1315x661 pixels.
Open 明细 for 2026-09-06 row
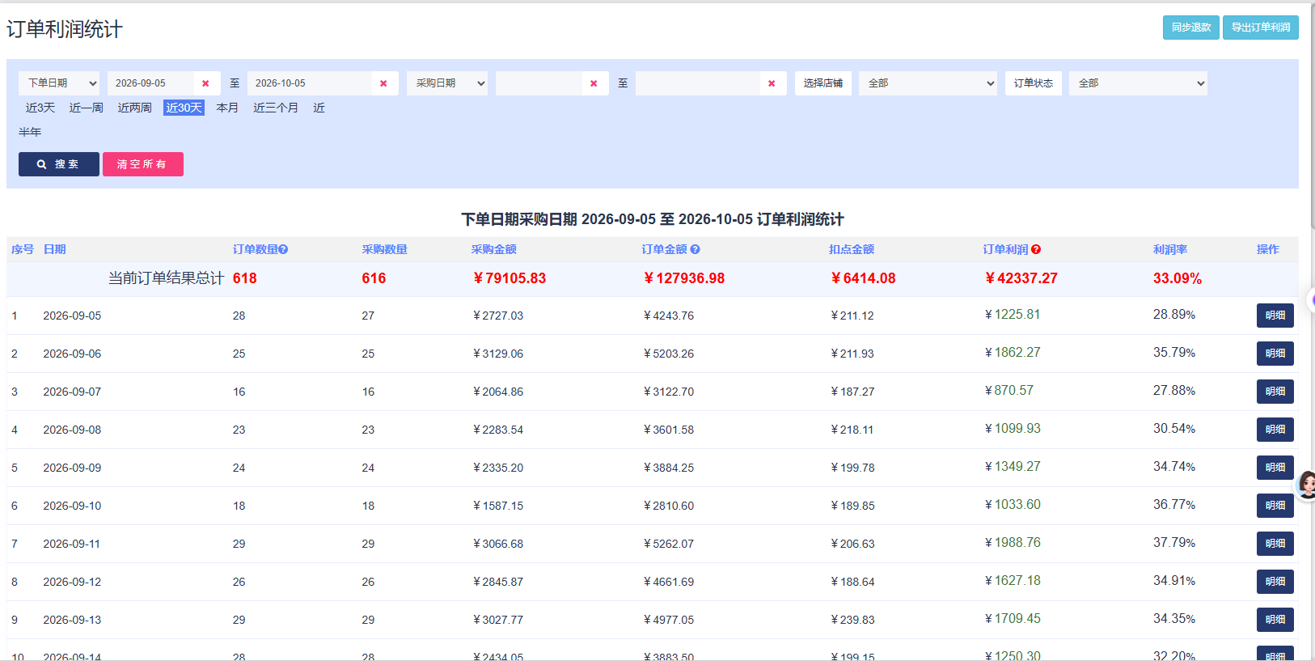pos(1275,354)
